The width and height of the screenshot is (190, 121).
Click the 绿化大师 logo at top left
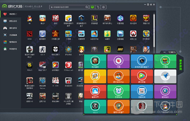(x=12, y=6)
